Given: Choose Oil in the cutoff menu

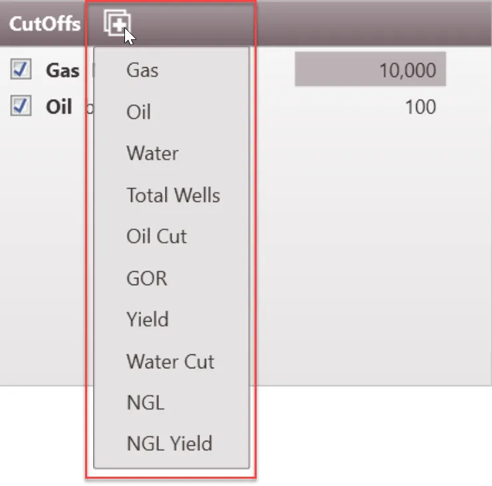Looking at the screenshot, I should coord(138,112).
